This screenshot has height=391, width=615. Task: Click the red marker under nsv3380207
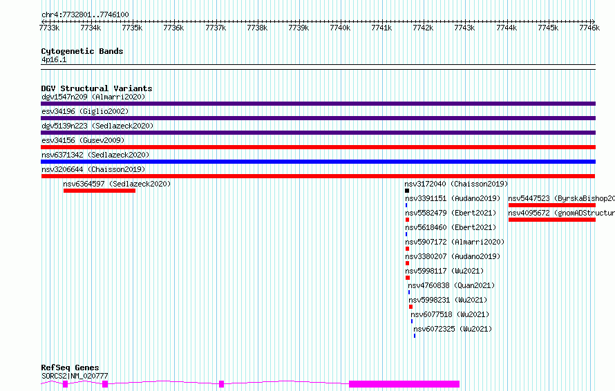(x=407, y=263)
